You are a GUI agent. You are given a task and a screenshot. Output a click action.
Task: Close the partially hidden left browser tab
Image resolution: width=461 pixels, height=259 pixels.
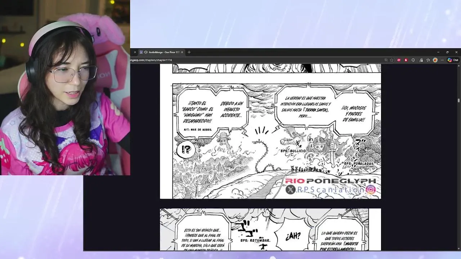tap(135, 52)
